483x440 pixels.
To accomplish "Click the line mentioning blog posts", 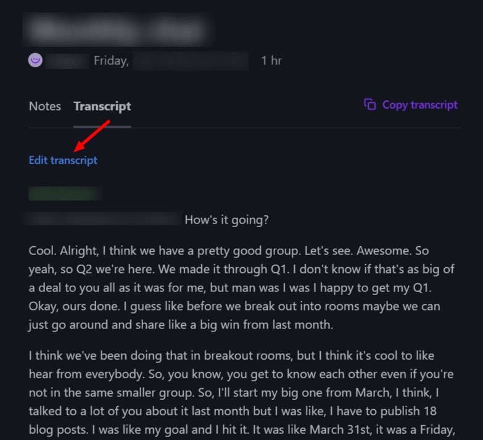I will click(242, 430).
